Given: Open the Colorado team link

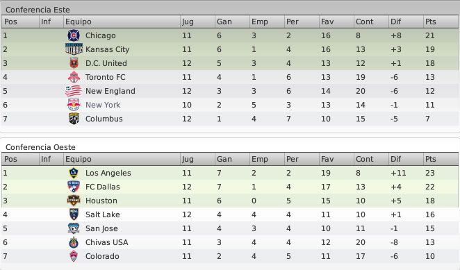Looking at the screenshot, I should click(102, 256).
